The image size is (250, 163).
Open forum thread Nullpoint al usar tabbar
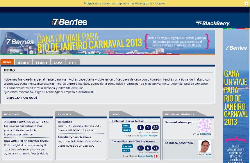[x=128, y=121]
